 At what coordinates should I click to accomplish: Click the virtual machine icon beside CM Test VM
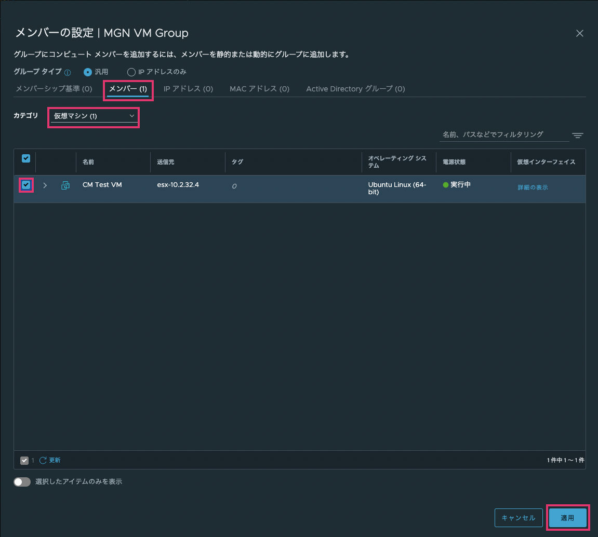pos(65,185)
